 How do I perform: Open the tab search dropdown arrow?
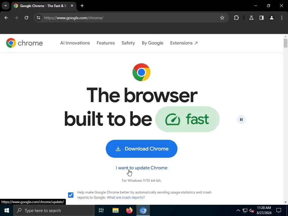(6, 6)
